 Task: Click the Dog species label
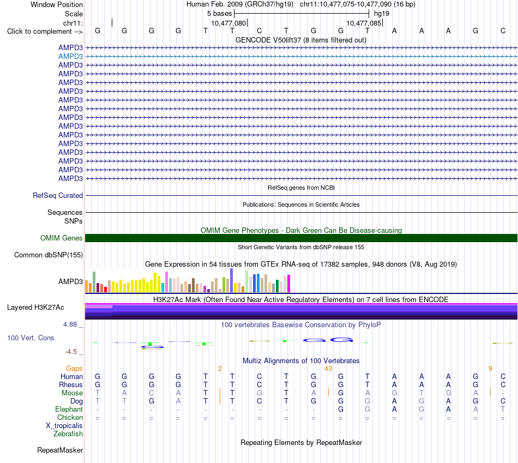tap(76, 401)
